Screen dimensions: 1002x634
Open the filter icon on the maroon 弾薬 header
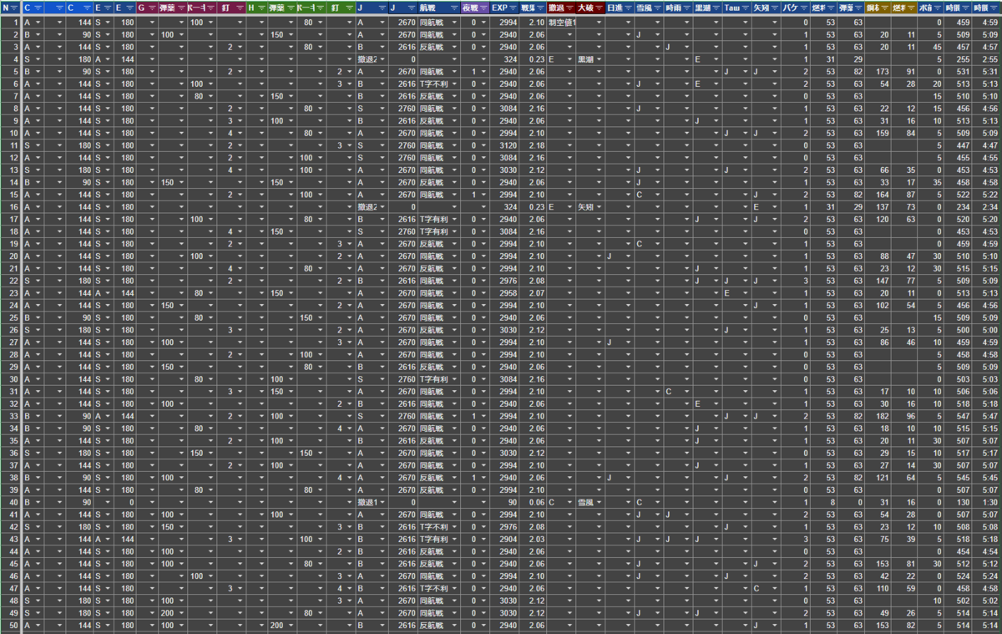(x=180, y=8)
